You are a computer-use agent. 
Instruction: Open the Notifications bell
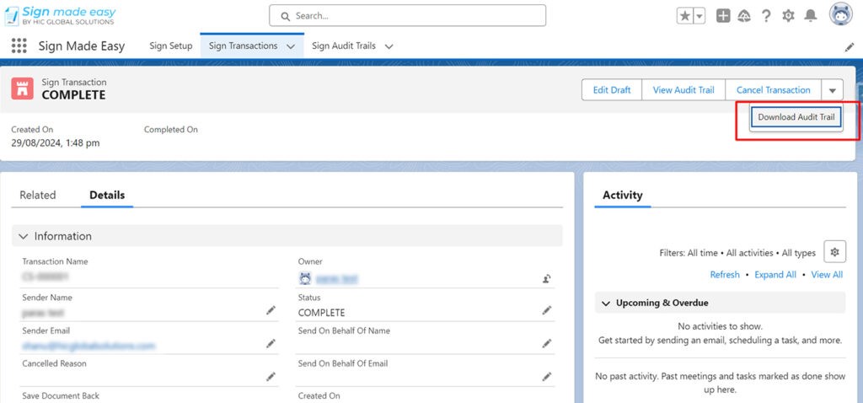(810, 16)
